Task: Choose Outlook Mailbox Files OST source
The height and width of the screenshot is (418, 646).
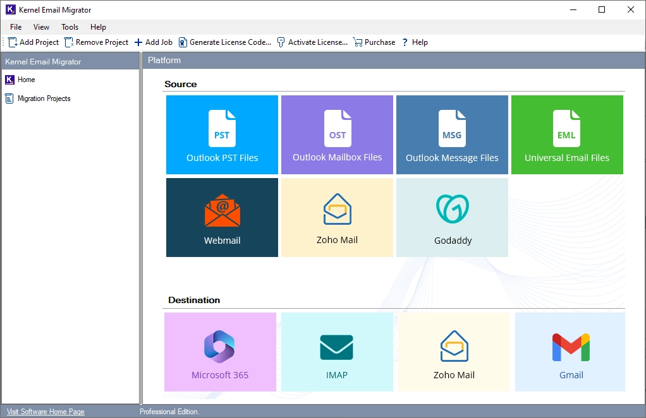Action: 337,134
